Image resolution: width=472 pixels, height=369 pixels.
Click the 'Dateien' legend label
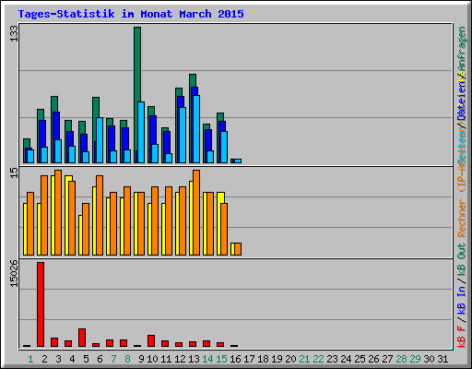[462, 101]
